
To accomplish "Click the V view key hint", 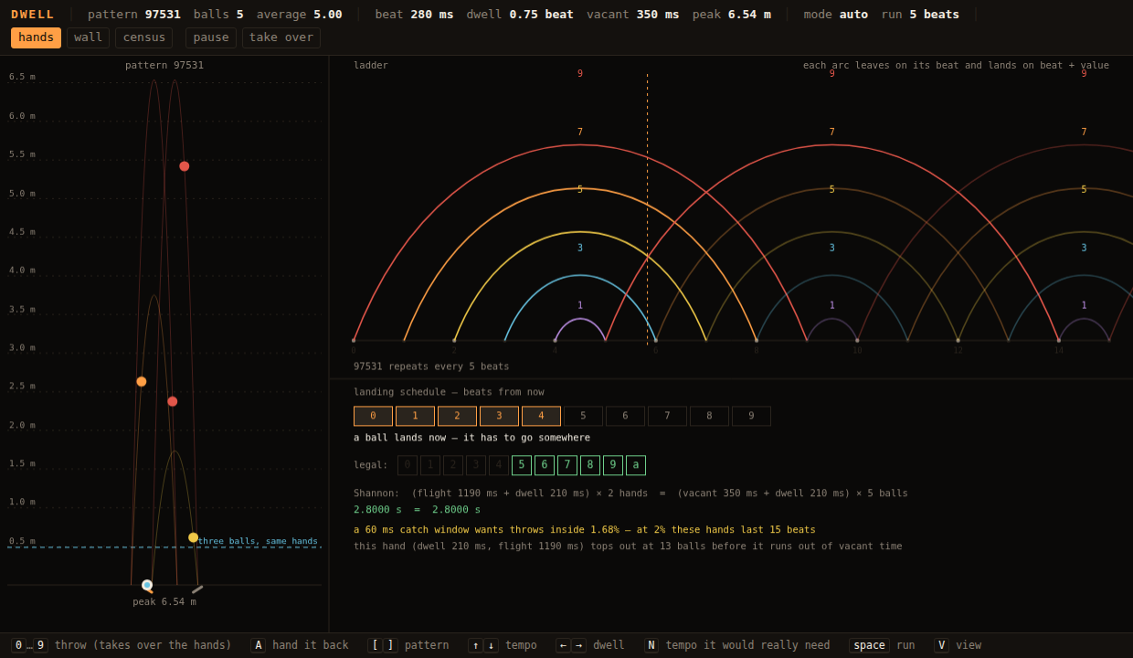I will [941, 645].
